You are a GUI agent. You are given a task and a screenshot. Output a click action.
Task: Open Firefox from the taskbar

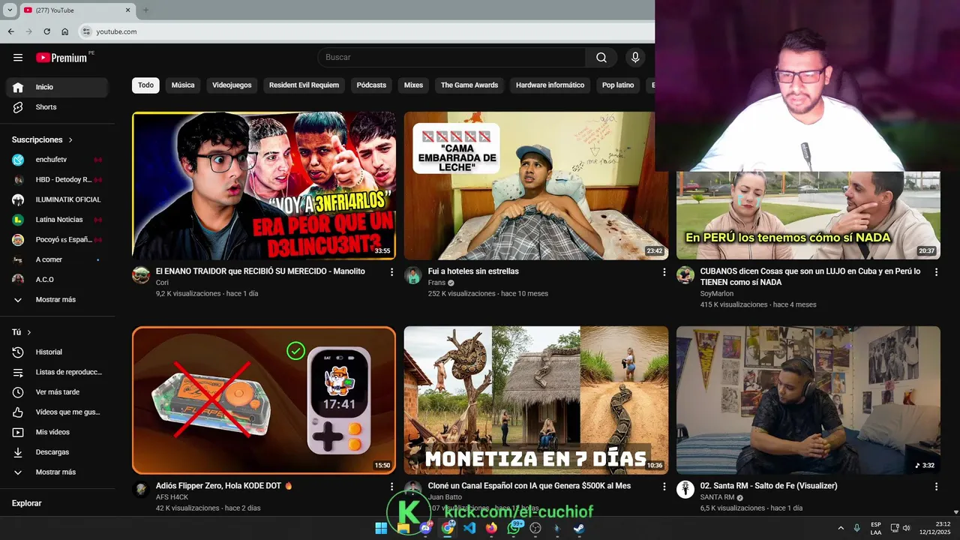(491, 528)
